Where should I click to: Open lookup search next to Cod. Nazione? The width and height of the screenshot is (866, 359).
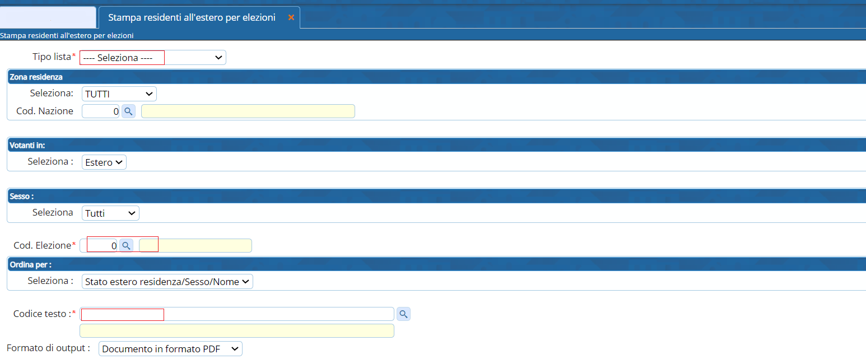pyautogui.click(x=129, y=111)
